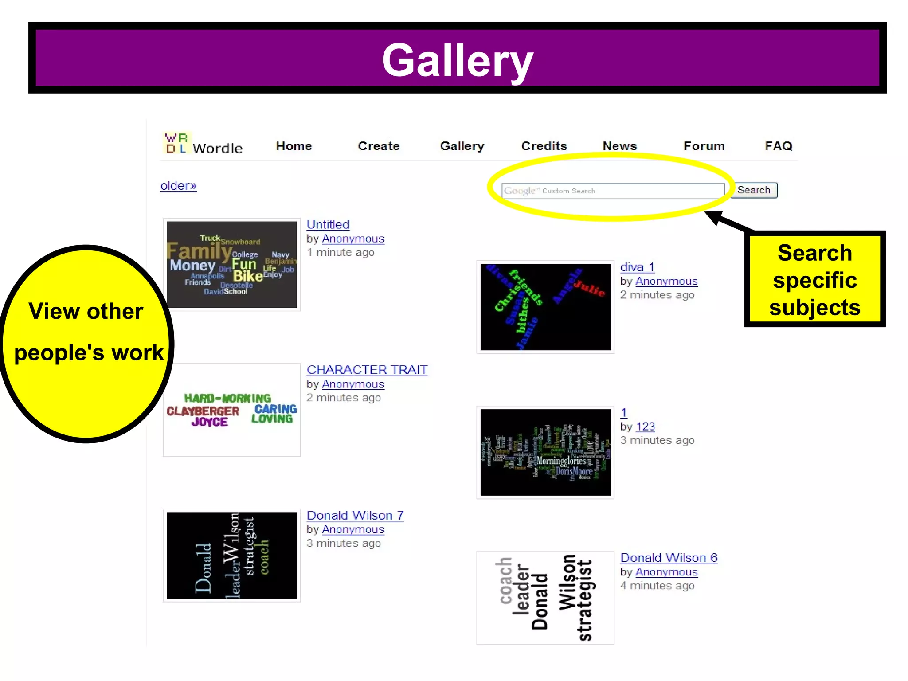The height and width of the screenshot is (681, 908).
Task: Open the News section
Action: (619, 146)
